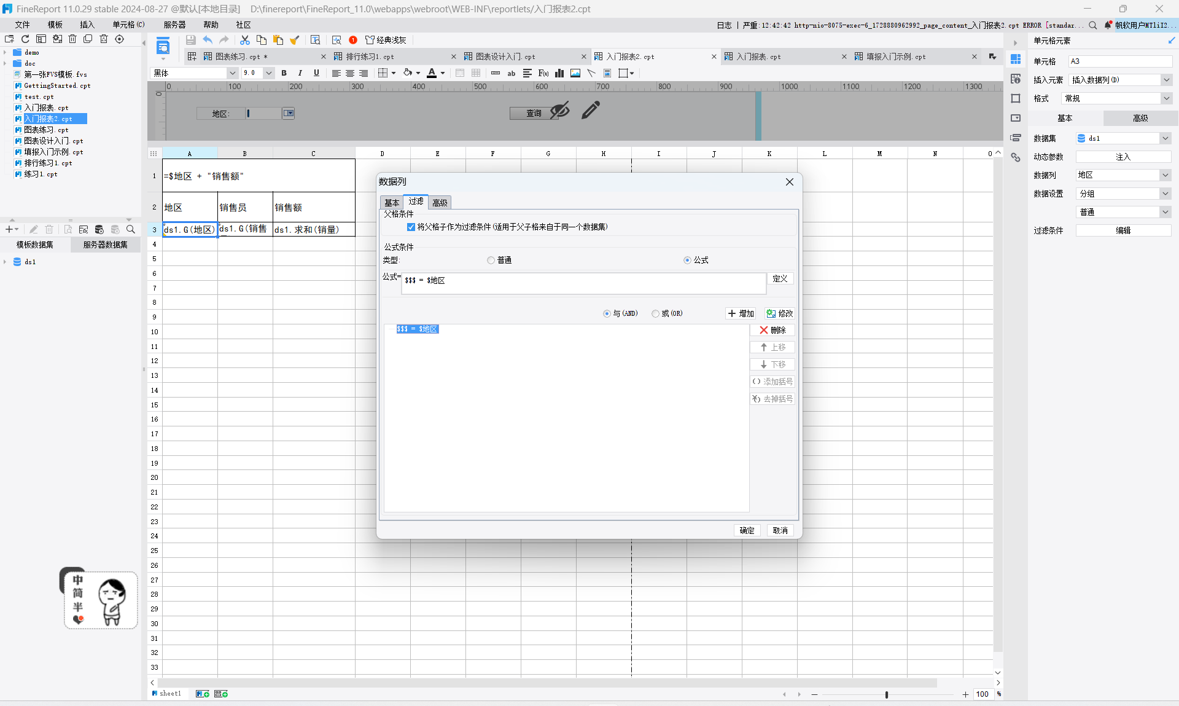This screenshot has height=706, width=1179.
Task: Uncheck the parent cell filter checkbox
Action: tap(411, 227)
